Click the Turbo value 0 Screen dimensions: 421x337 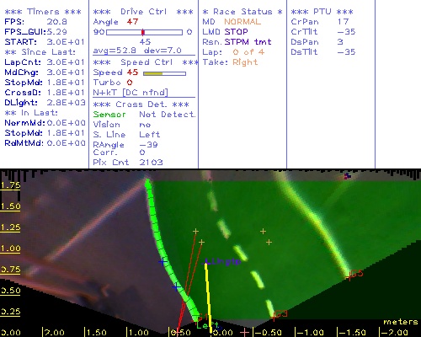coord(130,83)
